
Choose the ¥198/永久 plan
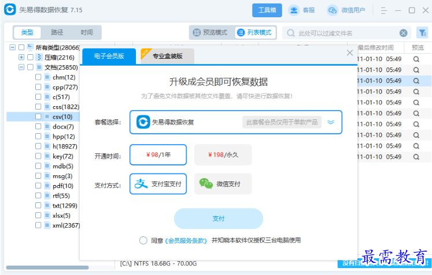pyautogui.click(x=223, y=155)
